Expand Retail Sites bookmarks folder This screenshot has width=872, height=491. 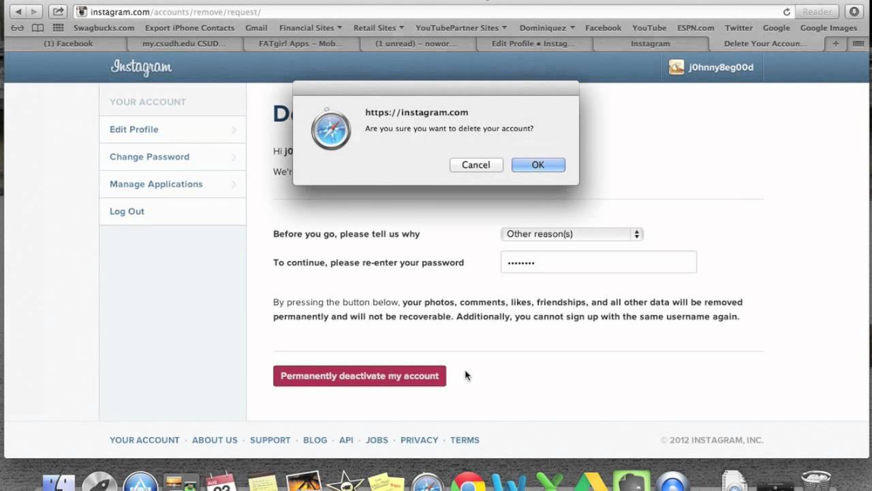(379, 28)
